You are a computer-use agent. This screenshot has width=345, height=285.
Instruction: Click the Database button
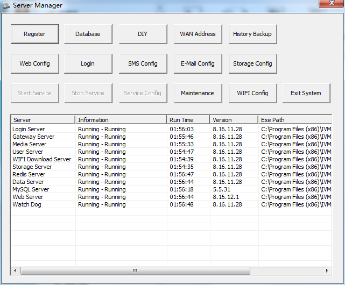(x=88, y=34)
